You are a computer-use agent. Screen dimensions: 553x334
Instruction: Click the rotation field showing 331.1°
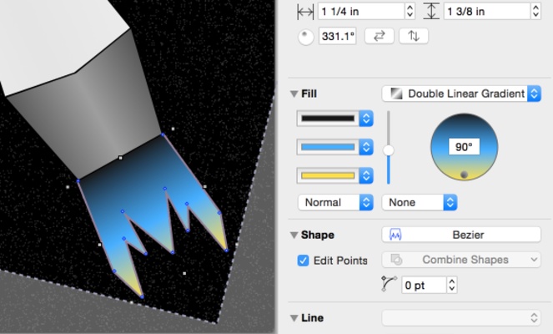(338, 36)
